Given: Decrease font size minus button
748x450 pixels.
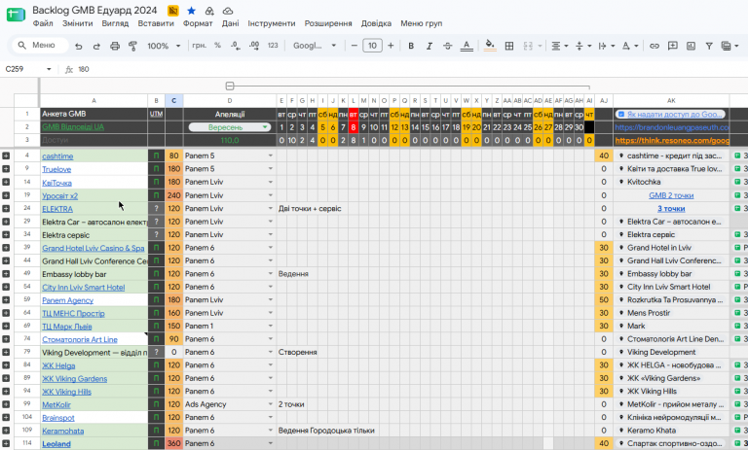Looking at the screenshot, I should [x=354, y=46].
